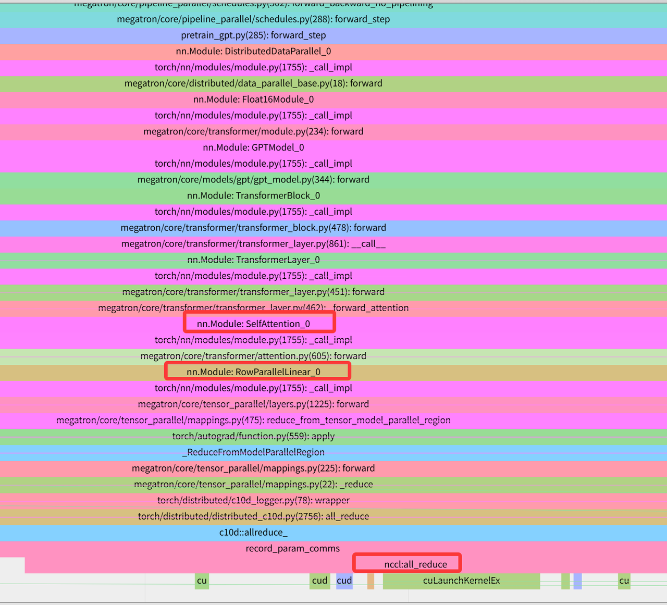Select the nn.Module: TransformerBlock_0 slice
Viewport: 667px width, 605px height.
point(253,195)
